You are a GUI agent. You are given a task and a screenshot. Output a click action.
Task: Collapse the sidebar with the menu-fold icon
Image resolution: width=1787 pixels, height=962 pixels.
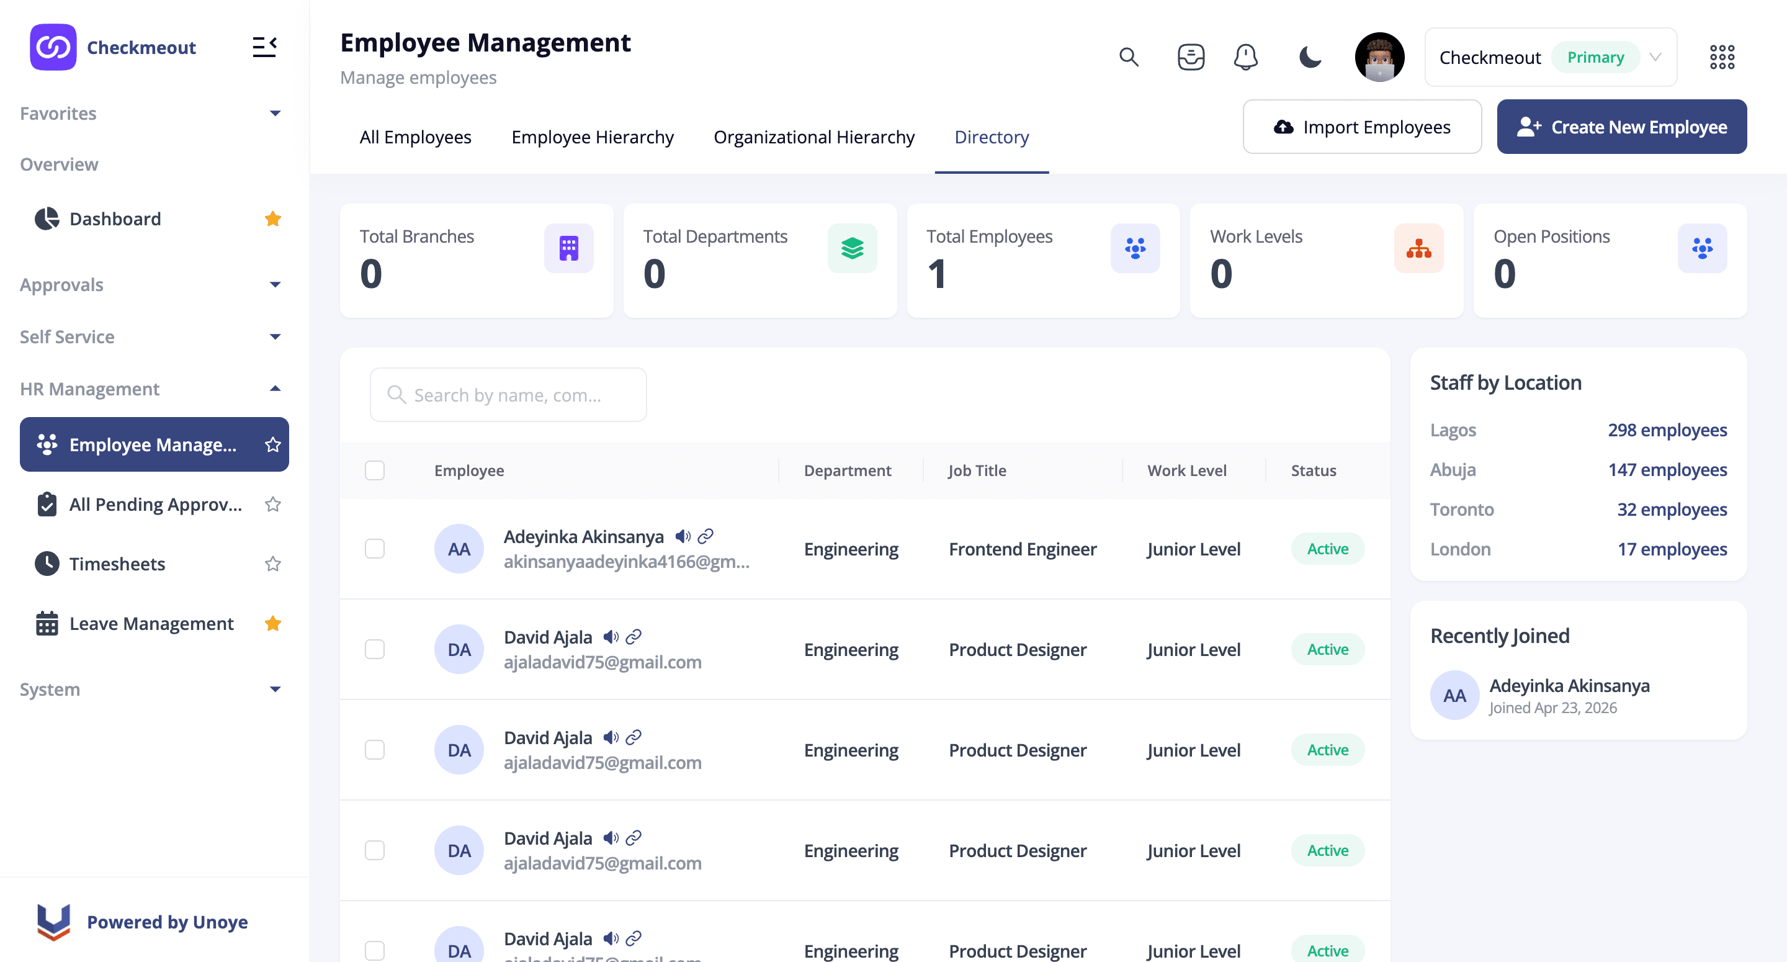pyautogui.click(x=264, y=47)
